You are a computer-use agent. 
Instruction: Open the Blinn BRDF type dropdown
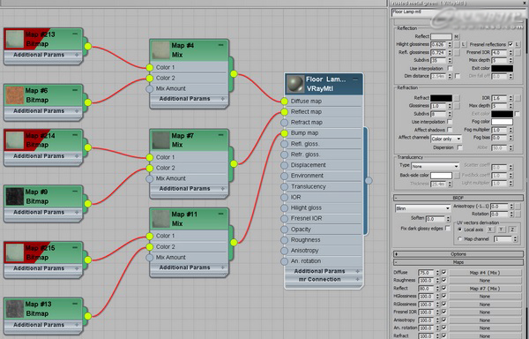pos(422,208)
